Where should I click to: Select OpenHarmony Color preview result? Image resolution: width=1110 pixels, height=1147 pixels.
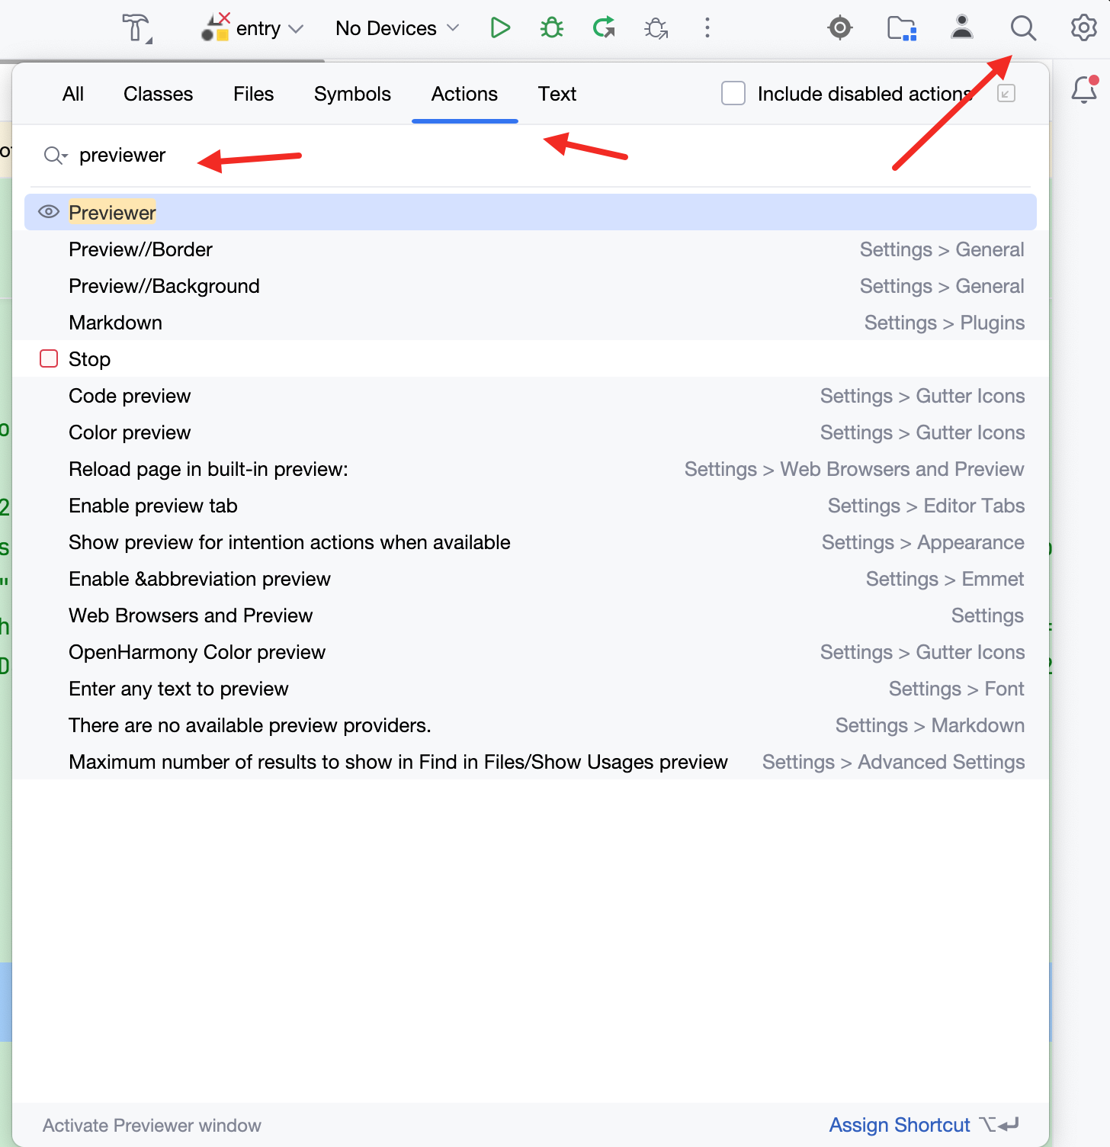[x=531, y=652]
